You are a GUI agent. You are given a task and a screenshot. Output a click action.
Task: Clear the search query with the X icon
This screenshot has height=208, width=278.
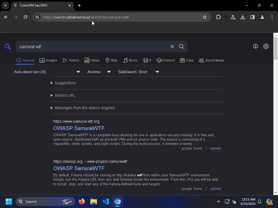pos(172,47)
